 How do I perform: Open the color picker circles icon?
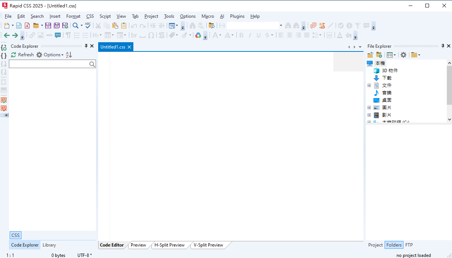[198, 35]
